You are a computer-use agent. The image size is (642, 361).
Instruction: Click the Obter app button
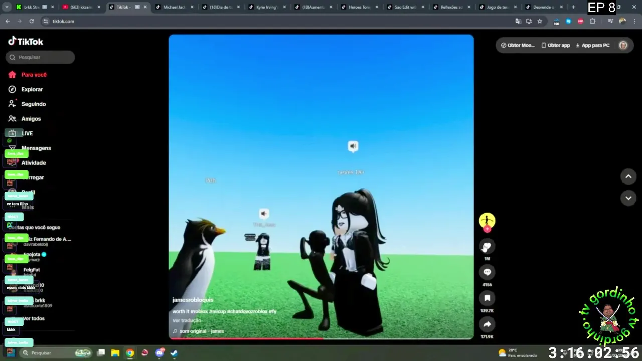tap(556, 45)
